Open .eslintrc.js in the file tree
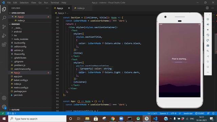217x122 pixels. tap(19, 50)
